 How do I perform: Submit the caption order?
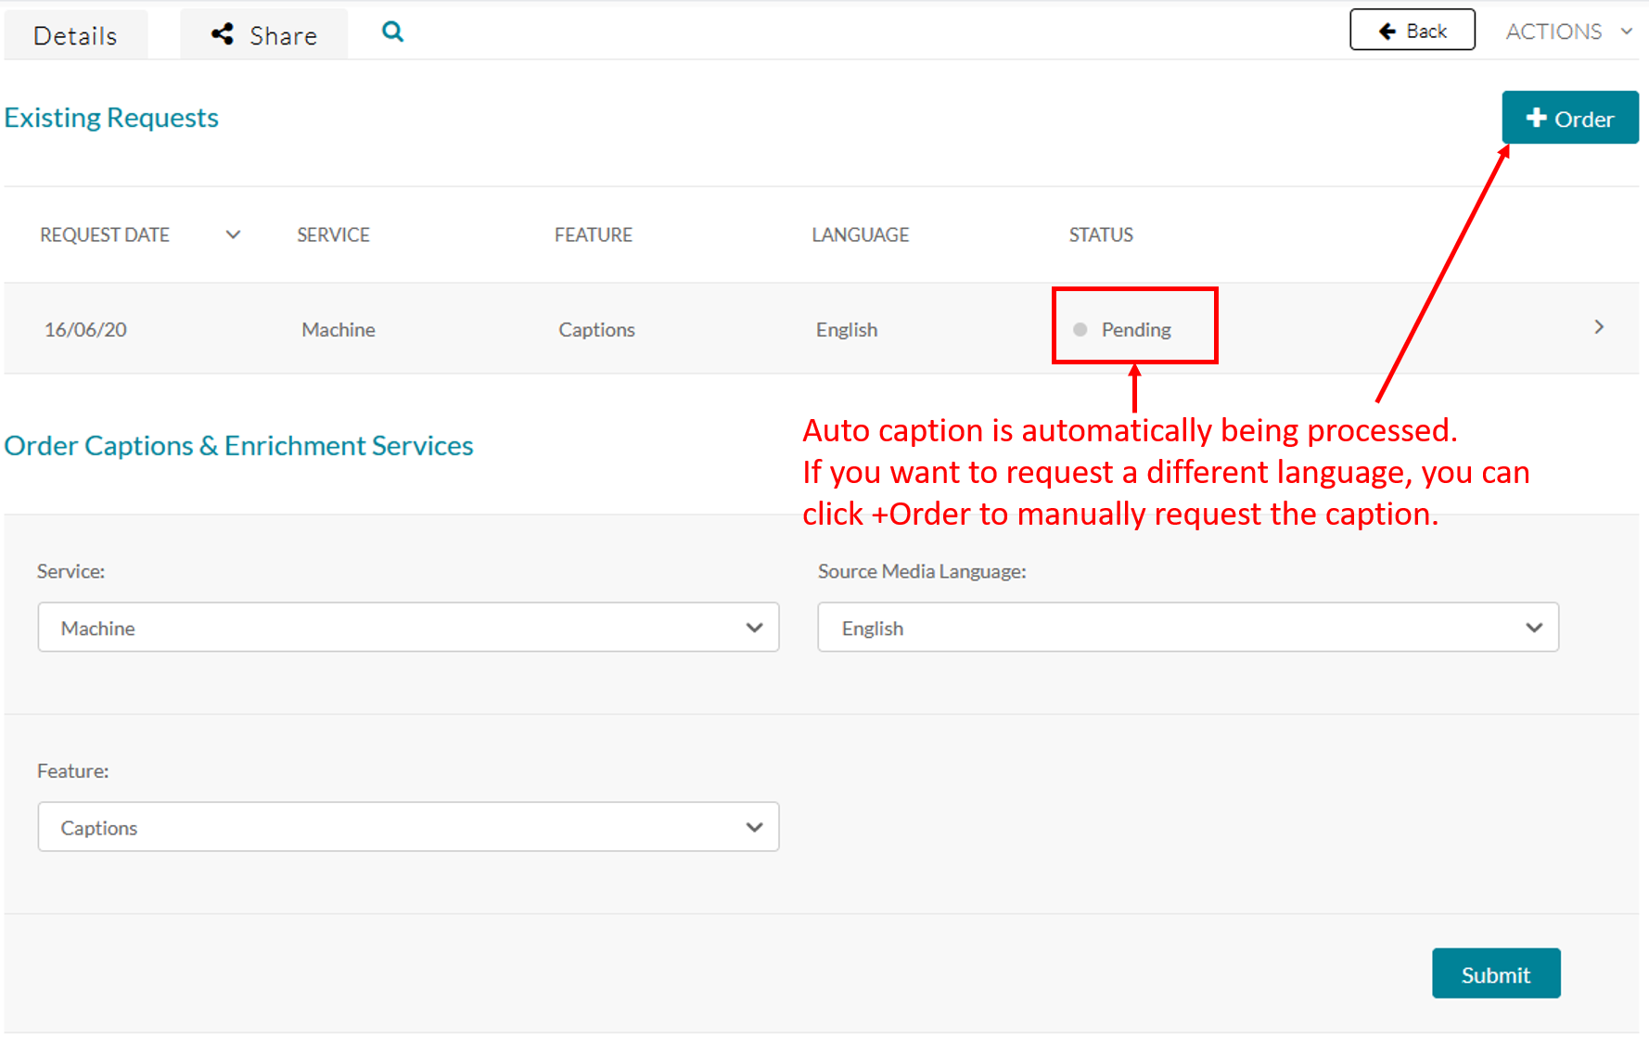1495,974
